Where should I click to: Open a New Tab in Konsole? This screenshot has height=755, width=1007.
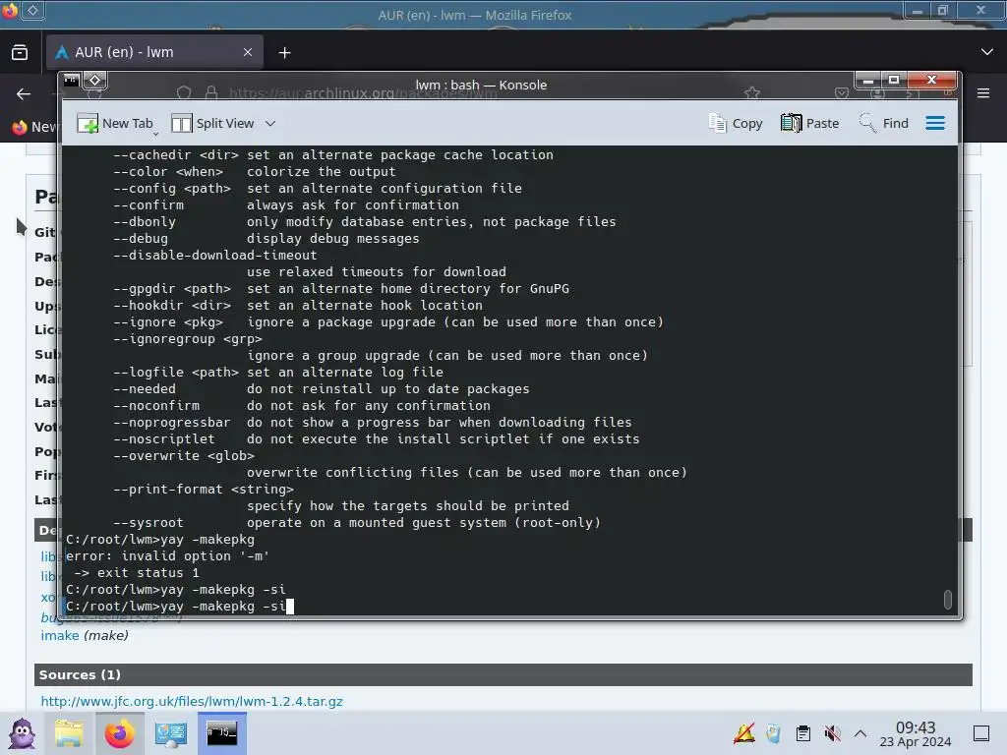pyautogui.click(x=114, y=123)
